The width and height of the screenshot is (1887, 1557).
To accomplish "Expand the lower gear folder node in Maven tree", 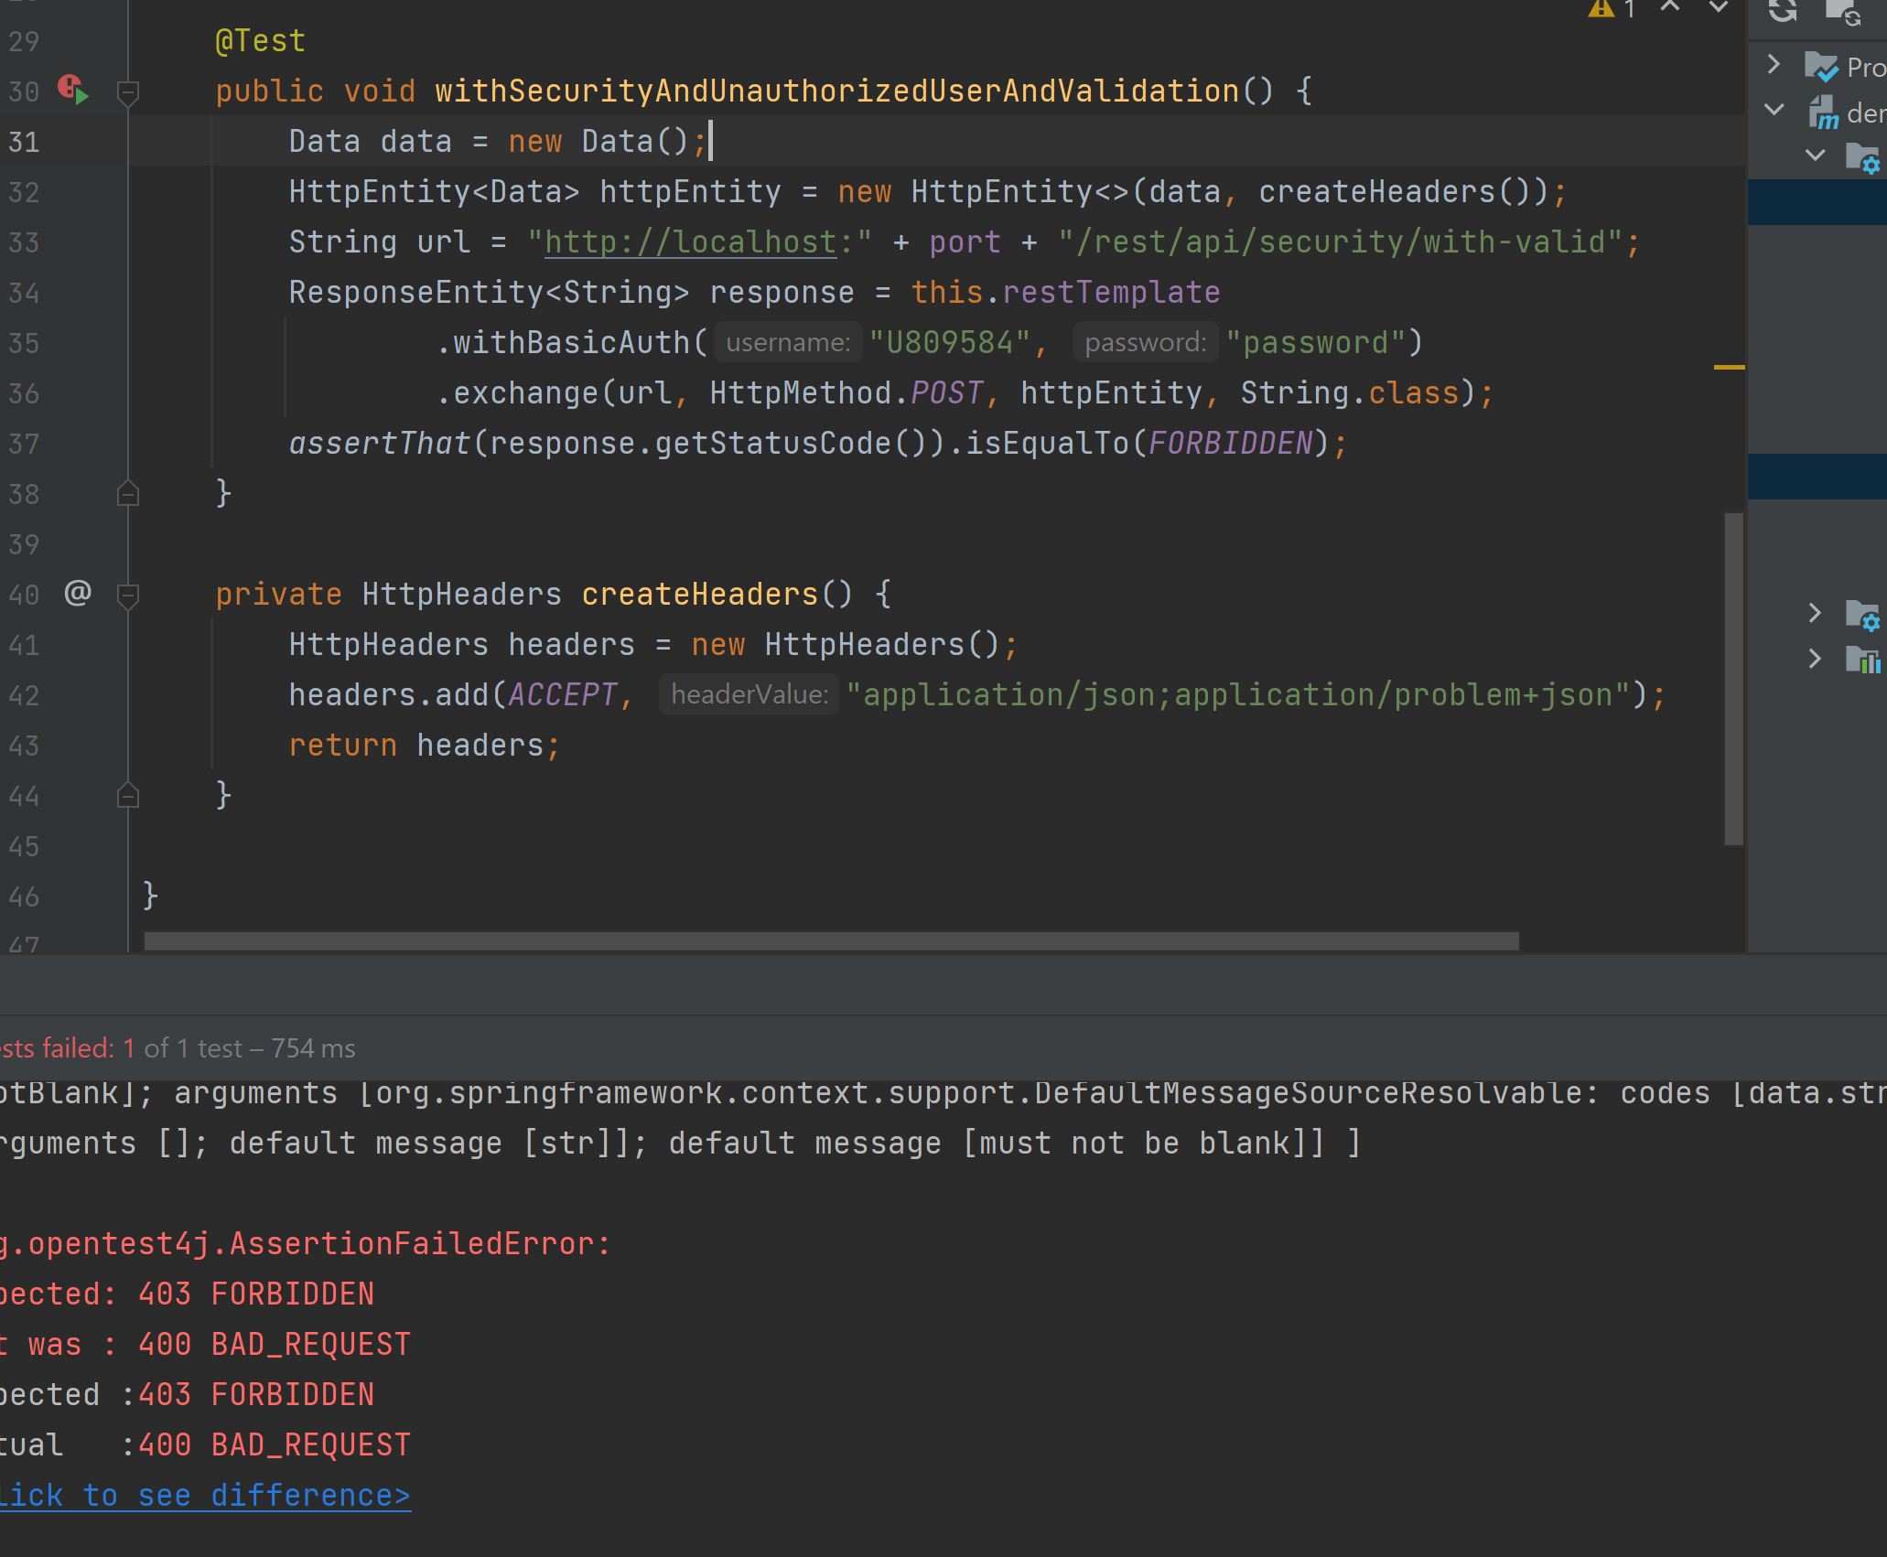I will [1815, 613].
